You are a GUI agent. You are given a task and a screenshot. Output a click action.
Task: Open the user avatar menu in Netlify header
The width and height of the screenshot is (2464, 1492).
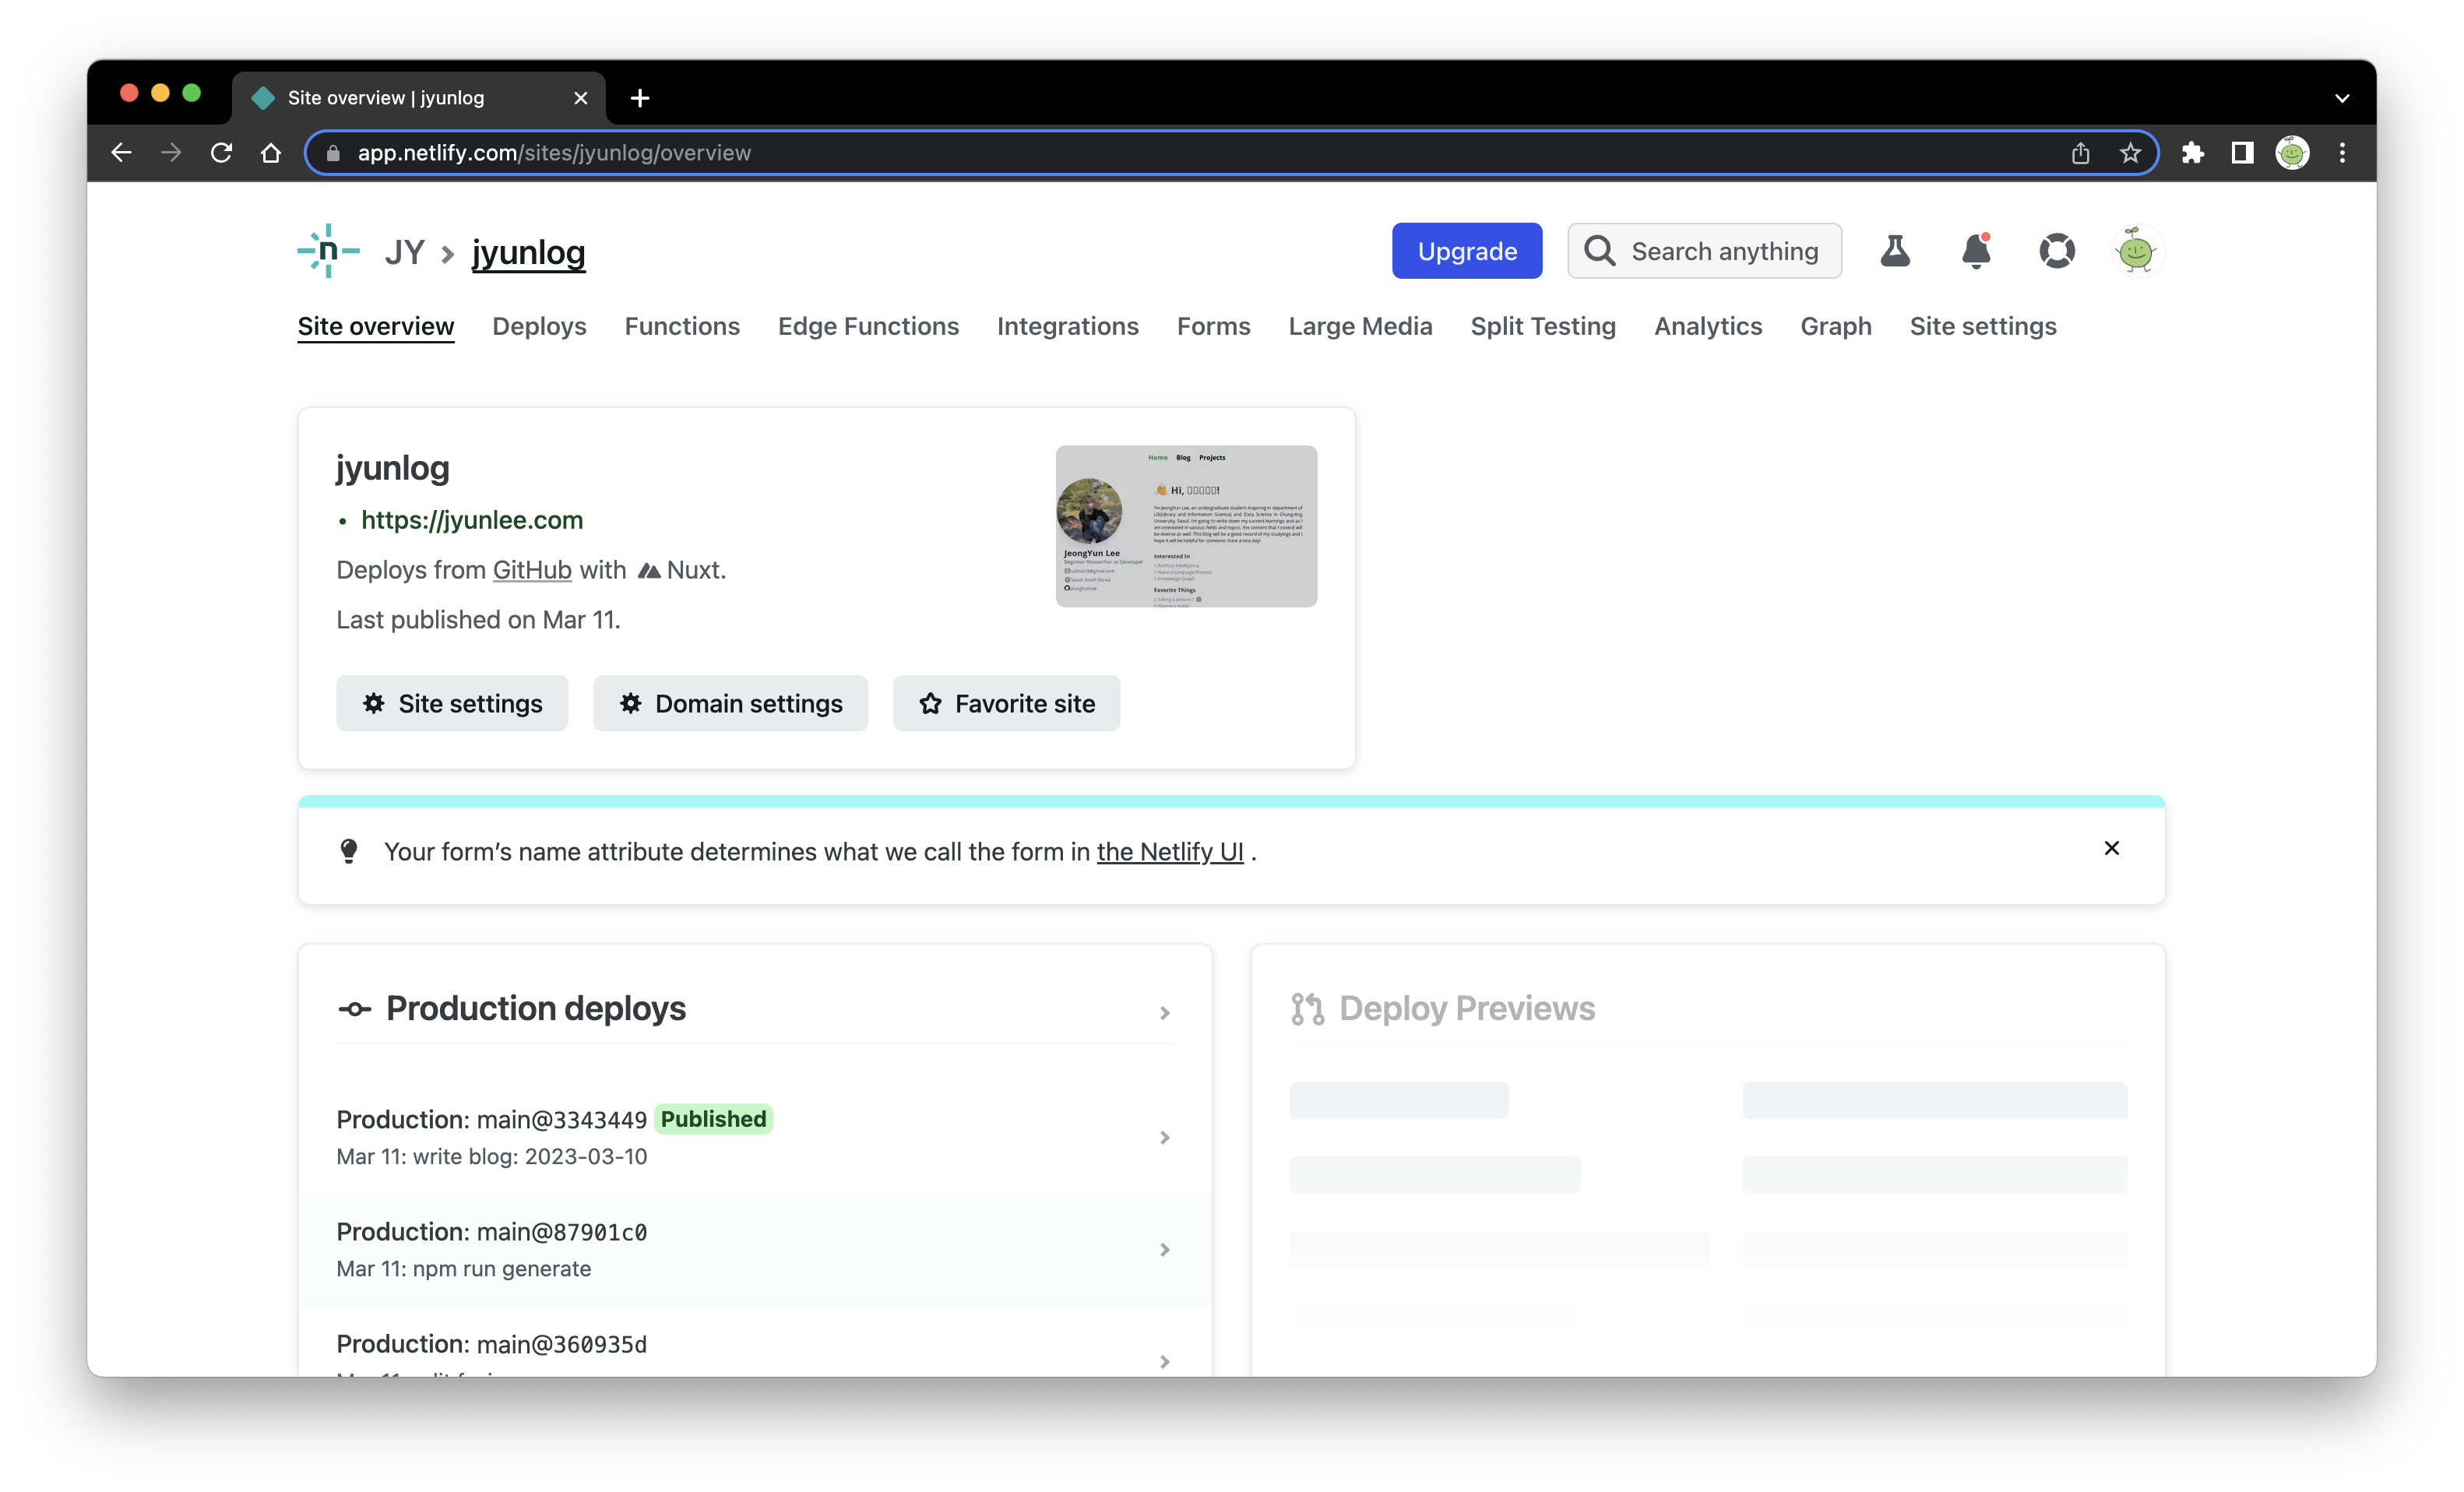2137,251
